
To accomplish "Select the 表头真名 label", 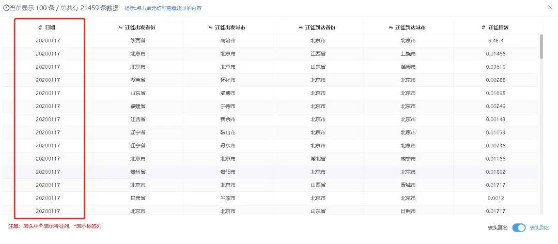I will [x=498, y=228].
